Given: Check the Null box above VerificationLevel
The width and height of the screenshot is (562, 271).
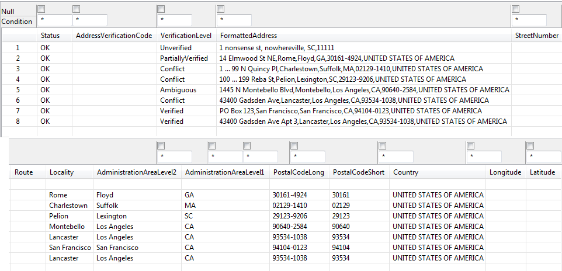Looking at the screenshot, I should pos(161,9).
